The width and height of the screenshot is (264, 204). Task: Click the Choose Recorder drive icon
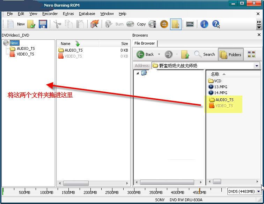point(190,24)
